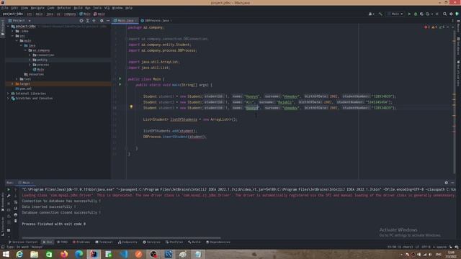The height and width of the screenshot is (259, 461).
Task: Open the Profiler tool window
Action: (174, 242)
